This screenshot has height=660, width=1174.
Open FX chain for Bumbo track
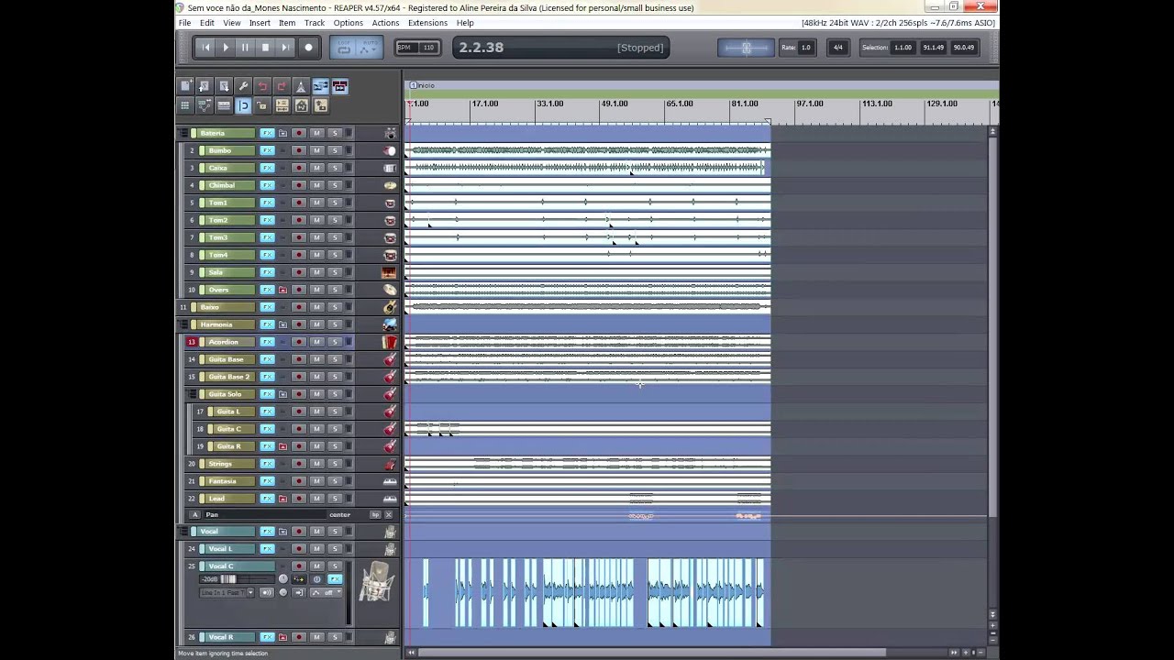267,150
